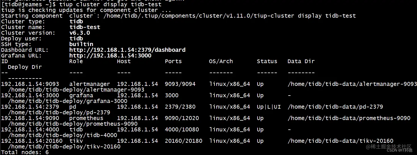Click the grafana role entry
The image size is (417, 155).
[x=81, y=96]
